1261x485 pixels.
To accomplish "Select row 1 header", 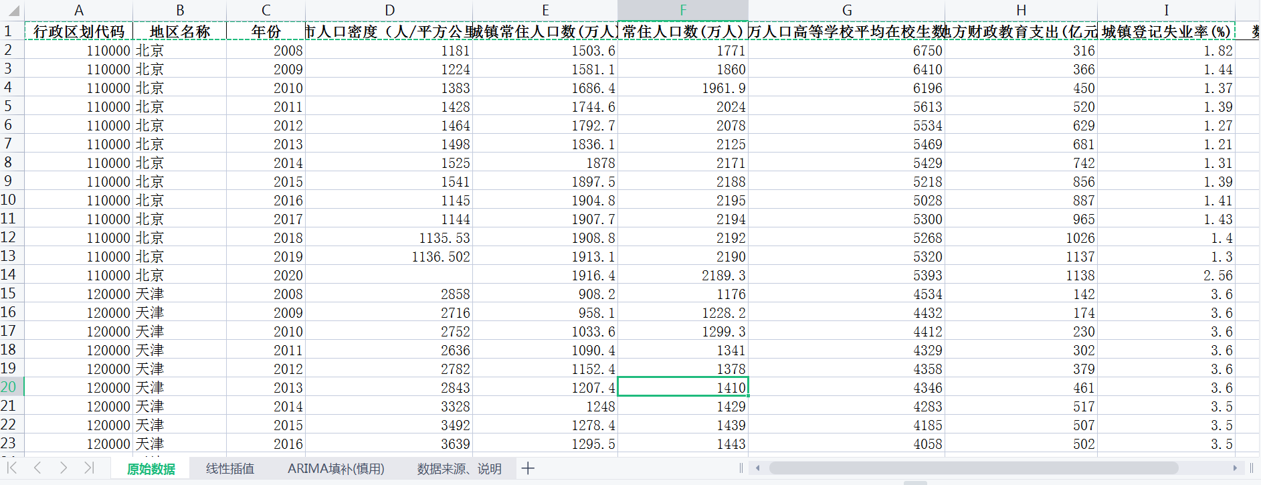I will 12,31.
